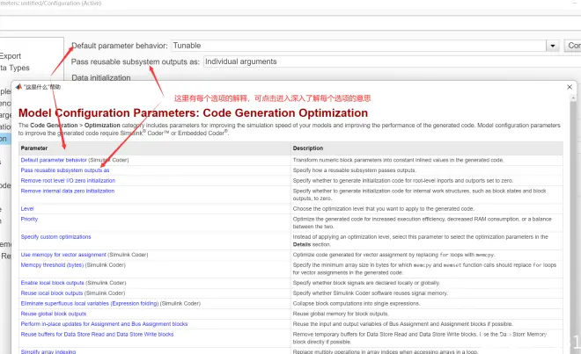Click description 'Specify how a reusable subsystem passes outputs.'
This screenshot has width=581, height=354.
[355, 170]
